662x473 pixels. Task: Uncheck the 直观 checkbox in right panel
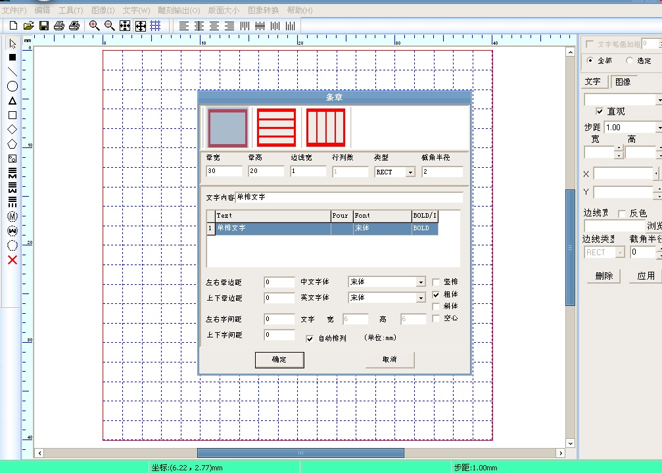600,111
